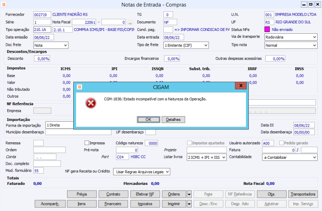Image resolution: width=322 pixels, height=211 pixels.
Task: Click the Impostos button
Action: point(145,204)
